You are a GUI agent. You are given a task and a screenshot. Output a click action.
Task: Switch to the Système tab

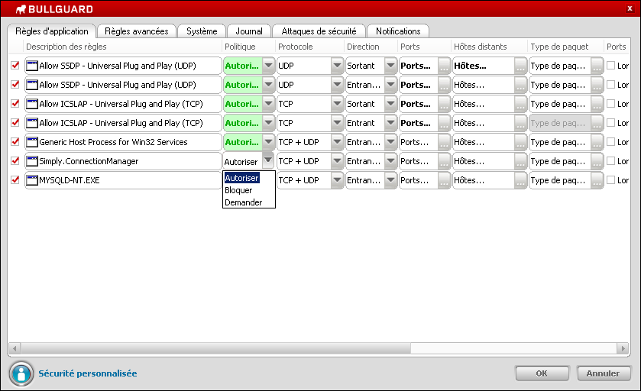tap(202, 31)
